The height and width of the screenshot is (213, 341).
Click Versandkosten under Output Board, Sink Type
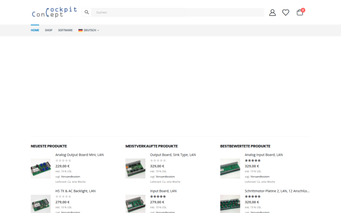tap(165, 177)
